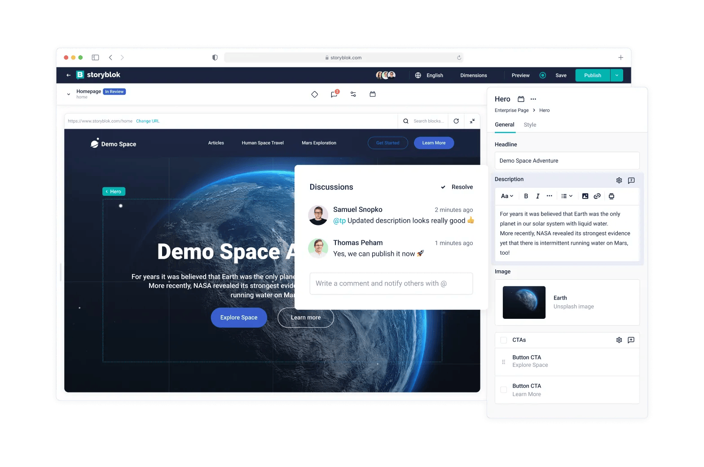Click Enterprise Page breadcrumb
Viewport: 704px width, 467px height.
click(x=512, y=110)
